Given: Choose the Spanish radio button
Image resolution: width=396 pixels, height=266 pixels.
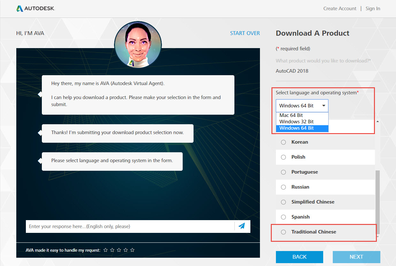Looking at the screenshot, I should tap(283, 217).
